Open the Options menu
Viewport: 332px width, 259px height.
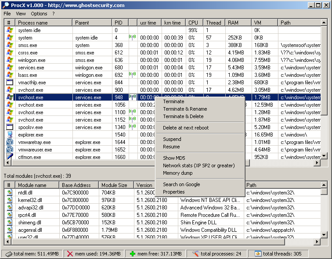pyautogui.click(x=39, y=14)
